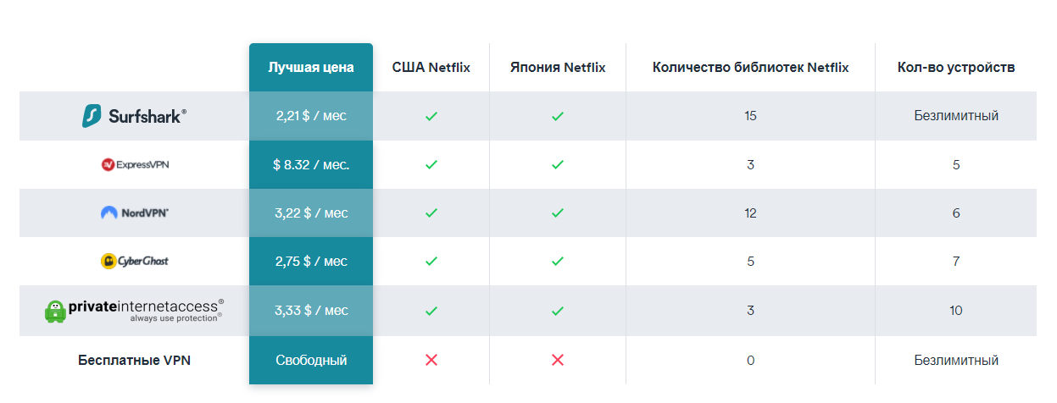Click the ExpressVPN price $ 8.32 / мес.
Screen dimensions: 1057x403
311,165
